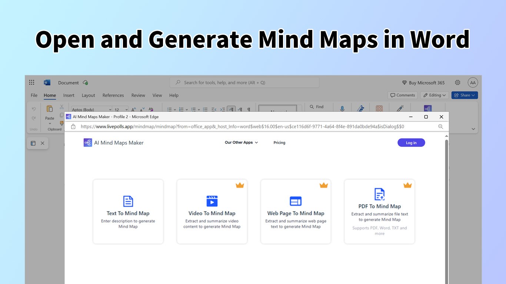Screen dimensions: 506x284
Task: Click Find in the Word ribbon
Action: pyautogui.click(x=317, y=107)
